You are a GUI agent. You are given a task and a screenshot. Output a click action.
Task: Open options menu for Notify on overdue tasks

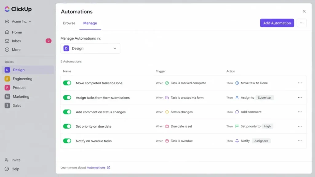[x=300, y=141]
